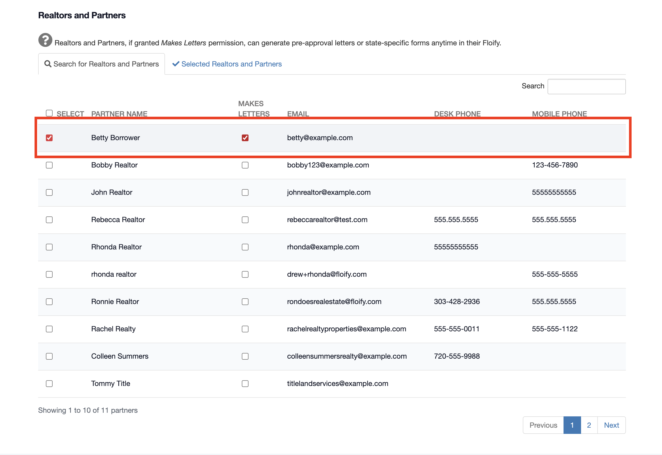Click checkmark icon beside Selected Realtors
Screen dimensions: 662x455
(176, 64)
